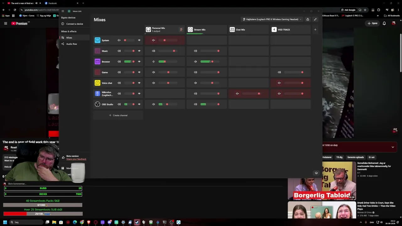Image resolution: width=402 pixels, height=226 pixels.
Task: Mute the Browser channel master
Action: coord(119,62)
